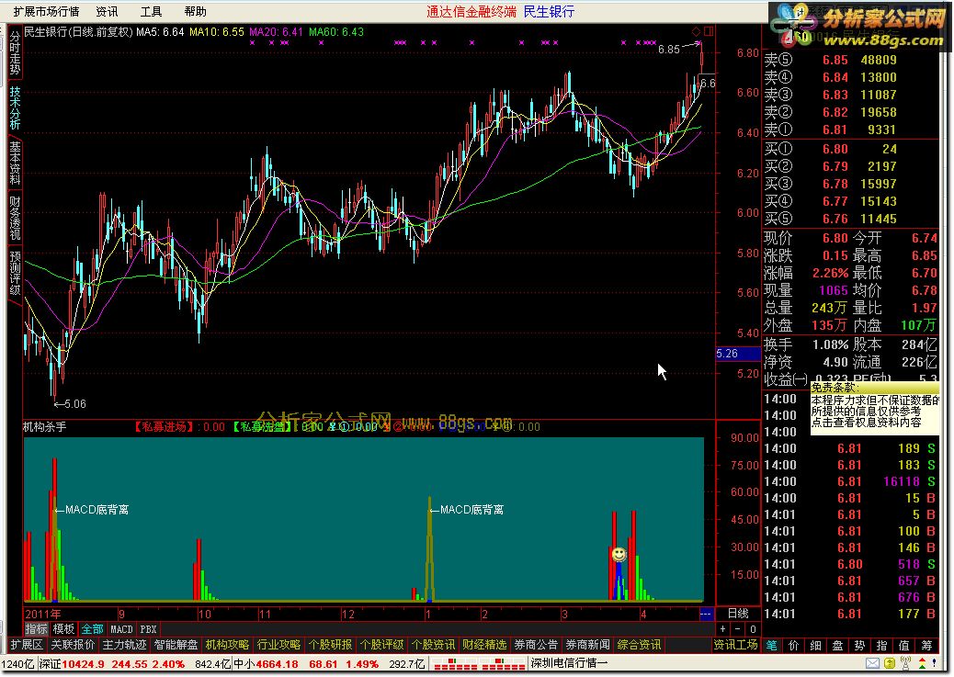The width and height of the screenshot is (954, 677).
Task: Open 券商公告 info tab
Action: click(x=536, y=645)
